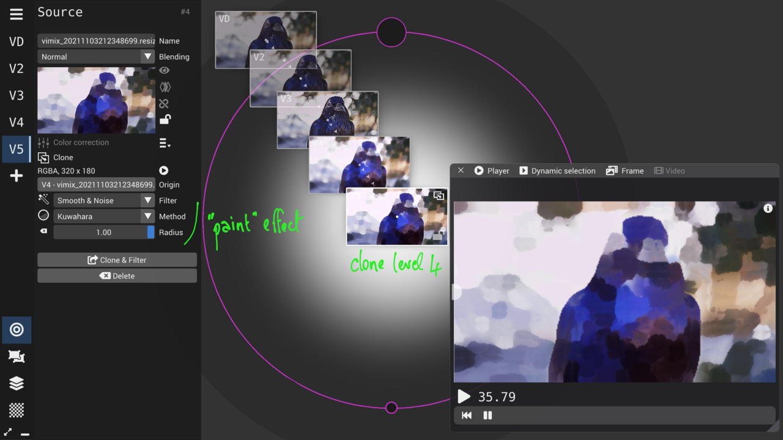The width and height of the screenshot is (783, 440).
Task: Open the Geometry view icon
Action: tap(17, 357)
